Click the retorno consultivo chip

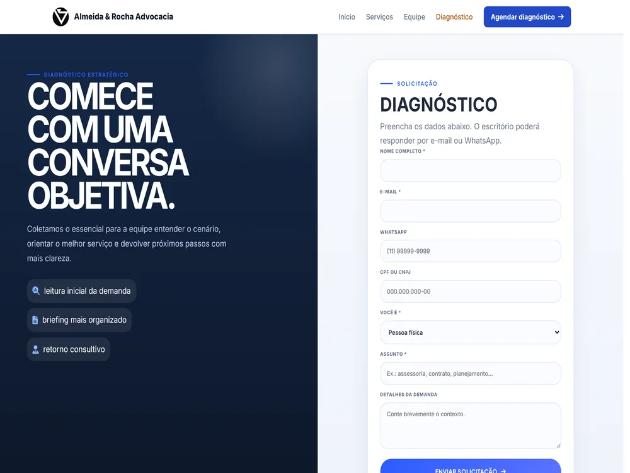[68, 349]
